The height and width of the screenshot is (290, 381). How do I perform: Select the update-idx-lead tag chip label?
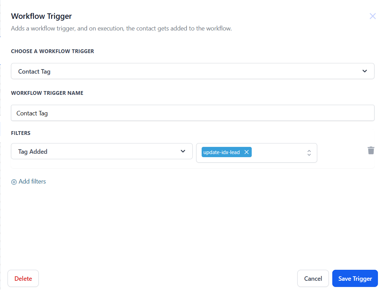[222, 152]
